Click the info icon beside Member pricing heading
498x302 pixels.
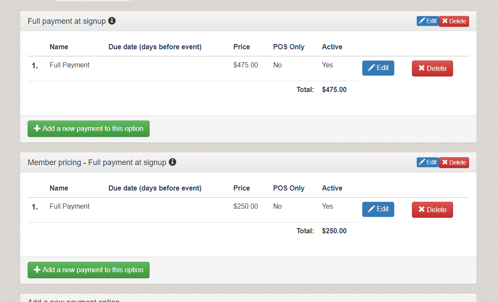coord(172,162)
